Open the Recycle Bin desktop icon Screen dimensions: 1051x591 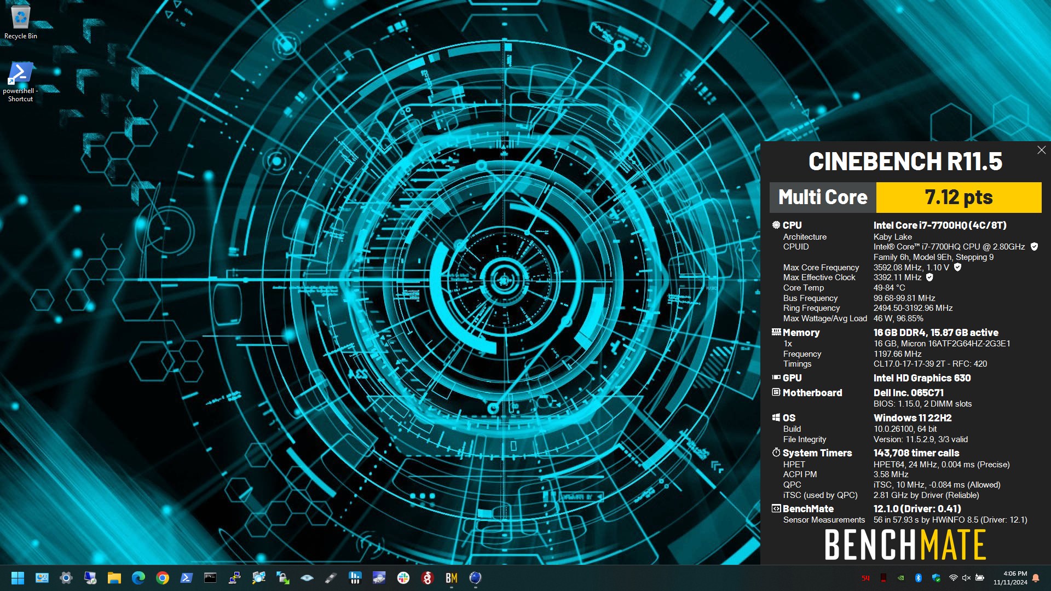pos(20,23)
